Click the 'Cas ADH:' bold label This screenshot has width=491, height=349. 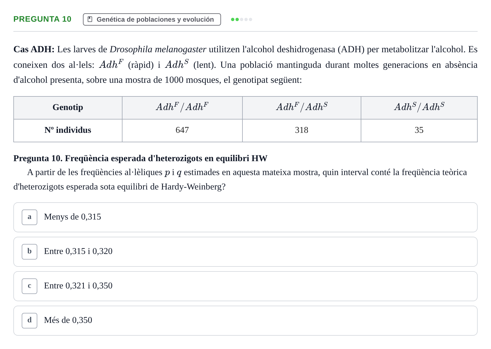point(34,49)
